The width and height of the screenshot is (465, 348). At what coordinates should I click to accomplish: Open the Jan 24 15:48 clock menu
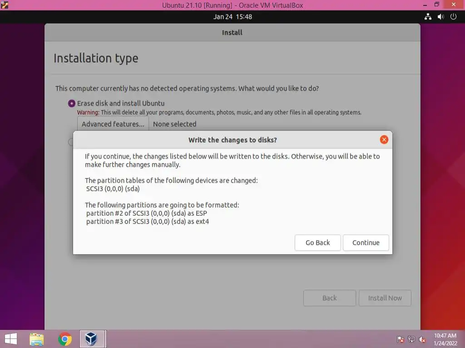(232, 17)
